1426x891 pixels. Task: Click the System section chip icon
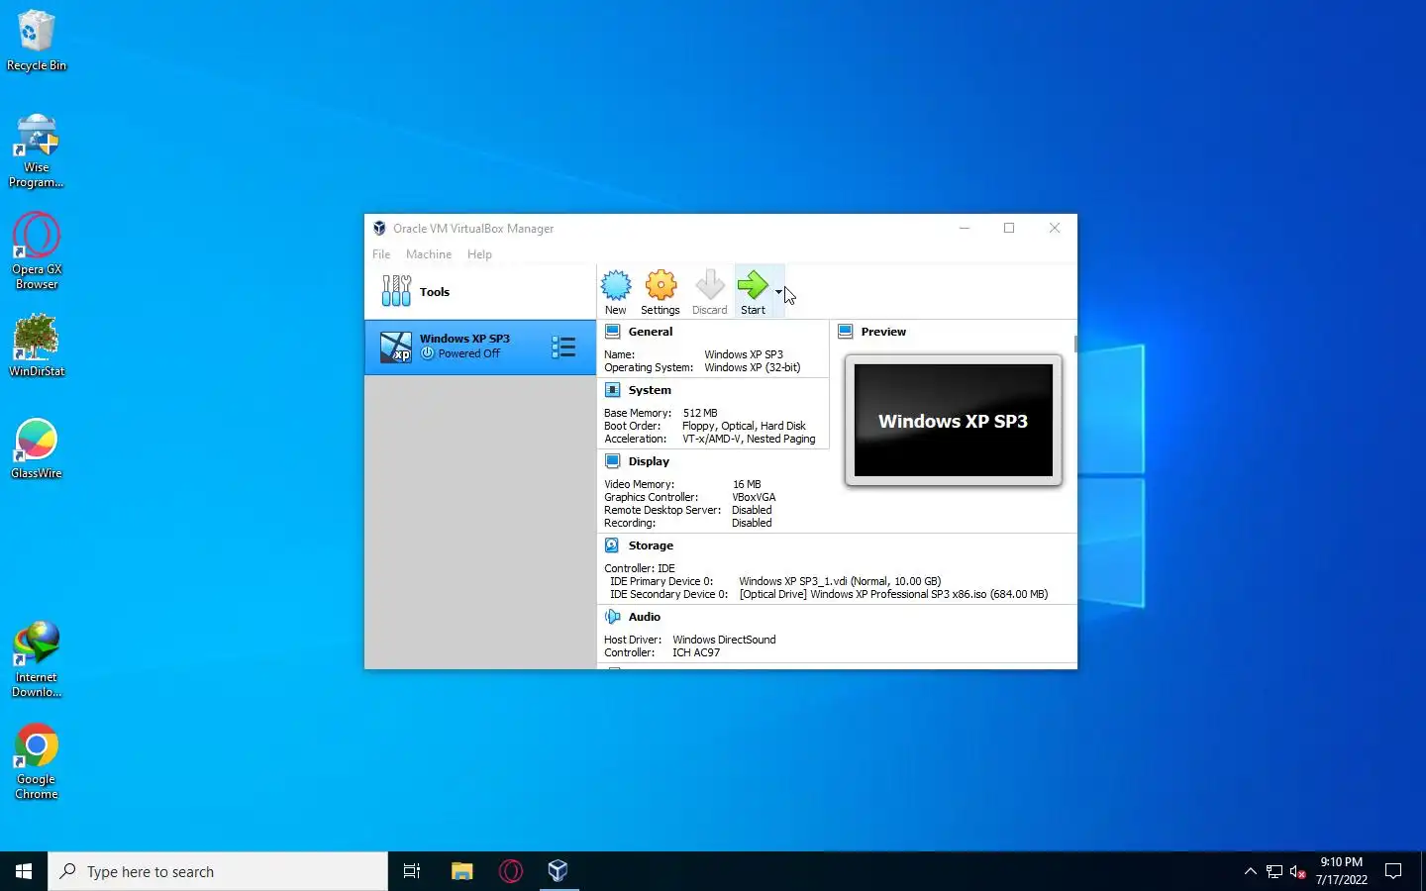[x=613, y=390]
